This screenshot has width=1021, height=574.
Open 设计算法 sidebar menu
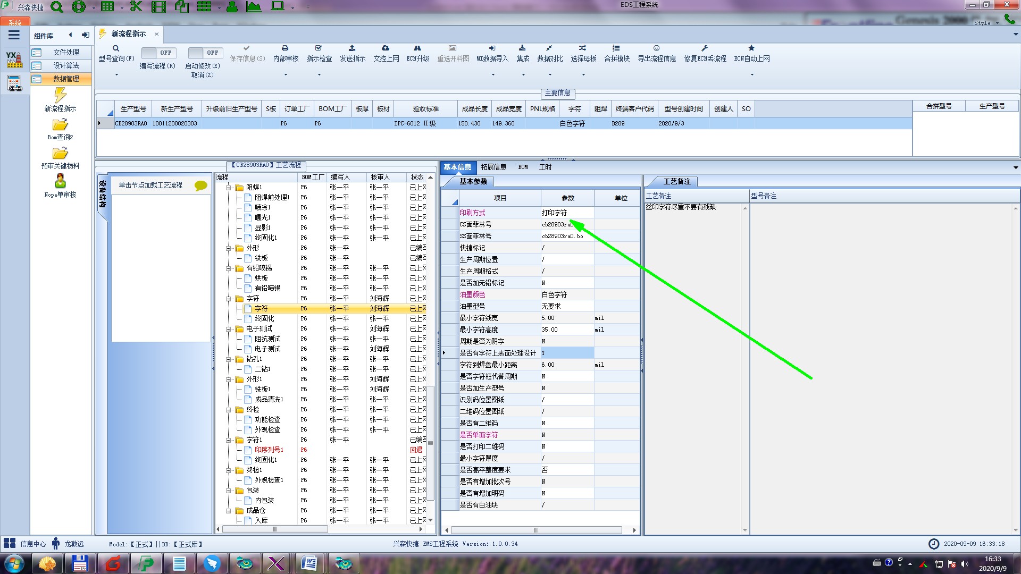(x=61, y=65)
